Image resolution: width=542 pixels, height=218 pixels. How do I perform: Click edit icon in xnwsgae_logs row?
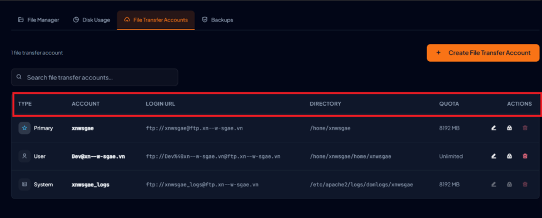494,185
